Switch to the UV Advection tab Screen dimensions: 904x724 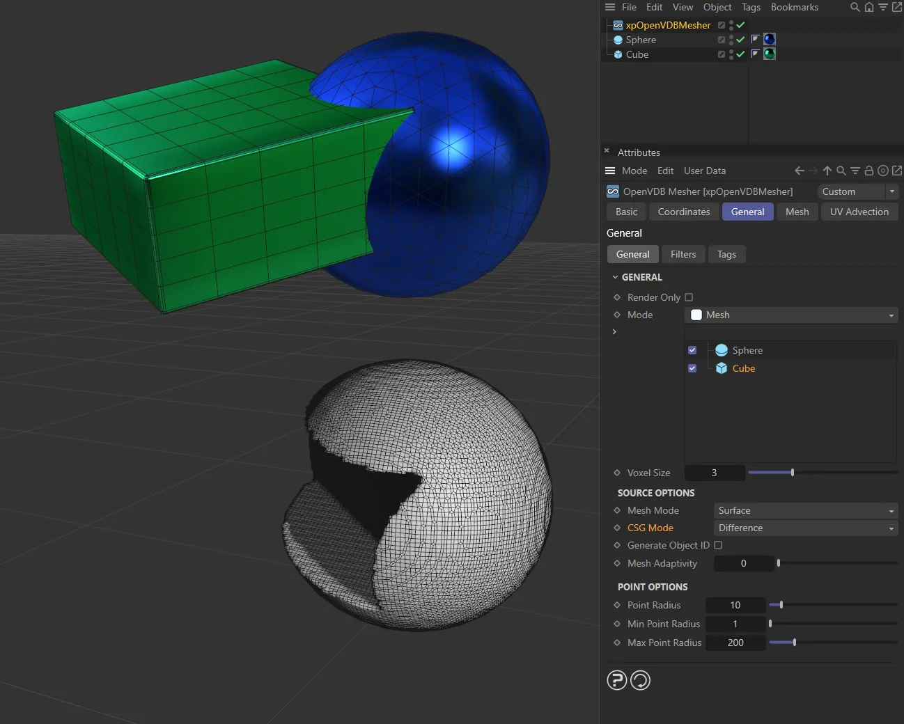859,212
